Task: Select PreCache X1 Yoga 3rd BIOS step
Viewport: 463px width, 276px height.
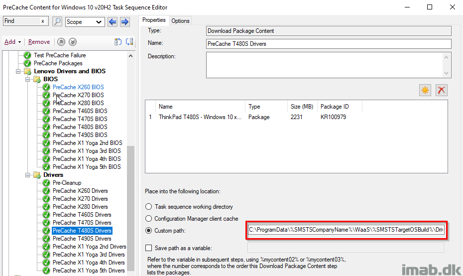Action: tap(87, 151)
